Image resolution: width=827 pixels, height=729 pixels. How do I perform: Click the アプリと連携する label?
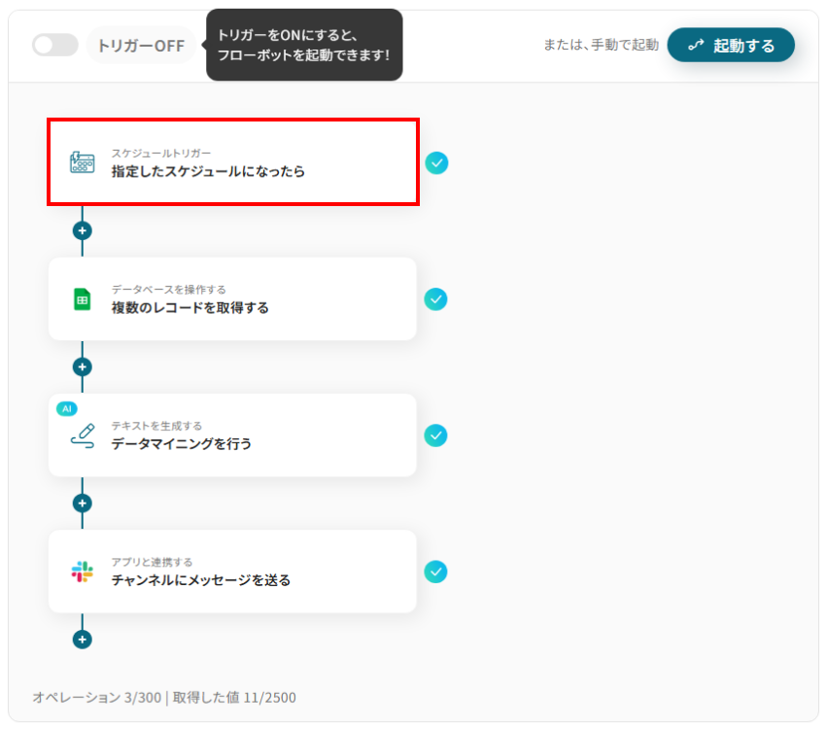point(152,562)
